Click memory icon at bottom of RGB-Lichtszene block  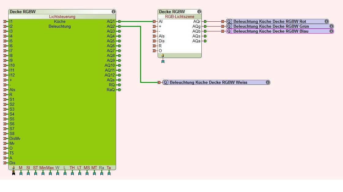(x=163, y=55)
